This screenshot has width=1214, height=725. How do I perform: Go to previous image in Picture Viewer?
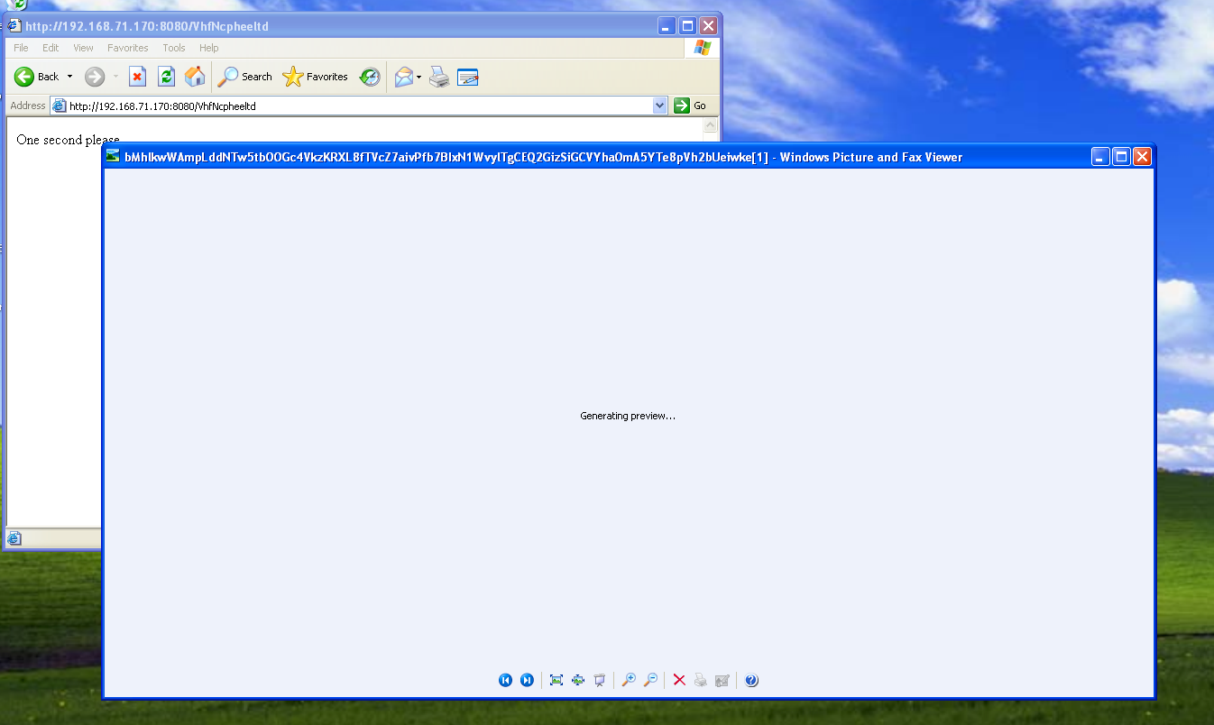coord(505,680)
